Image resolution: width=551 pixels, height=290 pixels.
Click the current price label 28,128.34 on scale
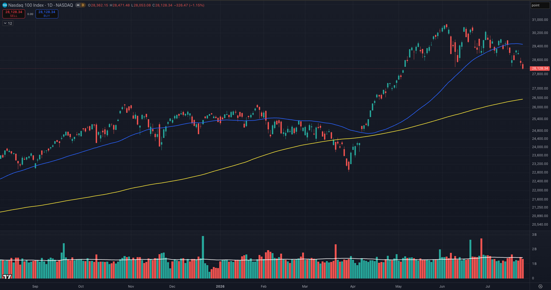[540, 68]
